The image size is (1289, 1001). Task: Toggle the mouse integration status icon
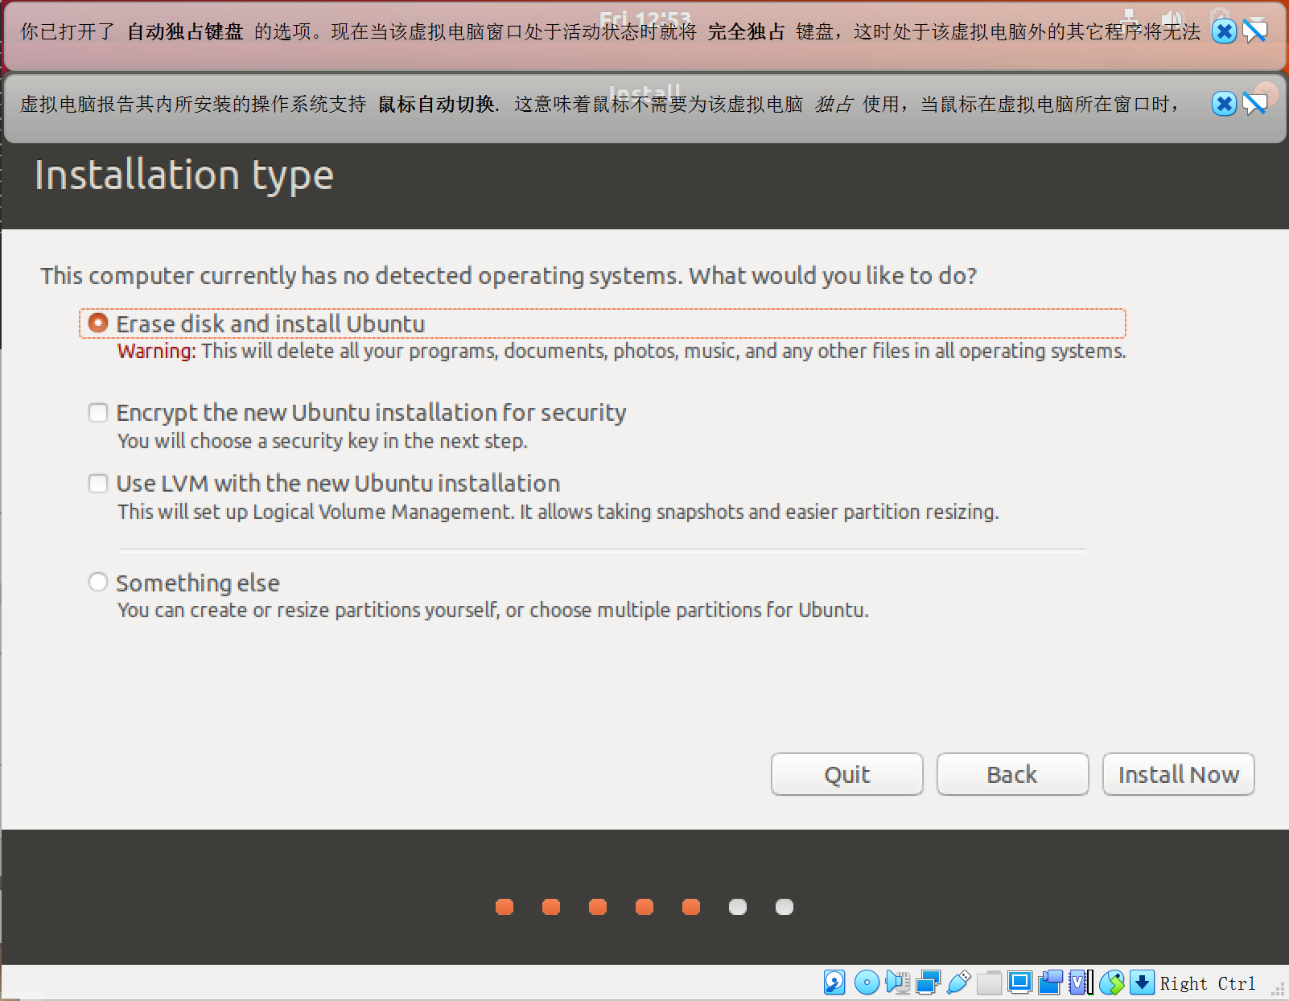[1111, 982]
